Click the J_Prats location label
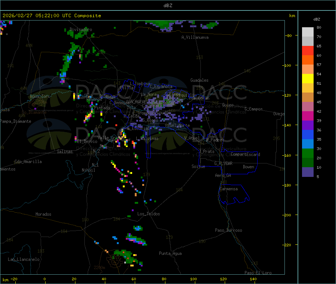Screen dimensions: 336x284 (207, 151)
